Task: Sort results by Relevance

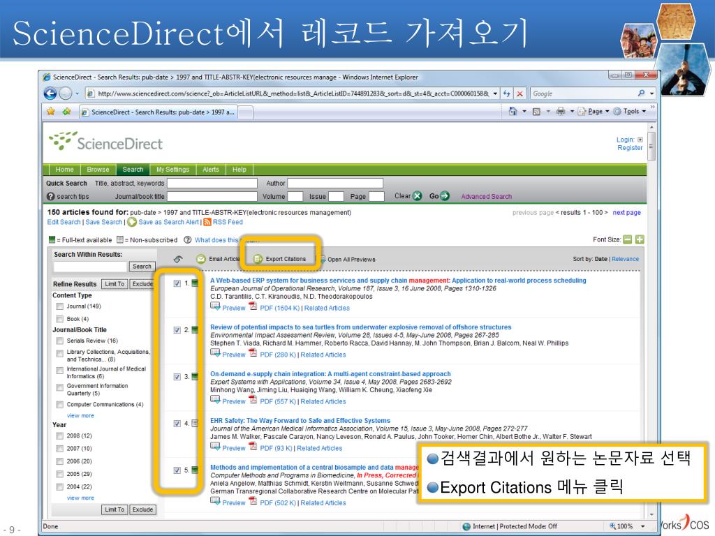Action: (625, 259)
